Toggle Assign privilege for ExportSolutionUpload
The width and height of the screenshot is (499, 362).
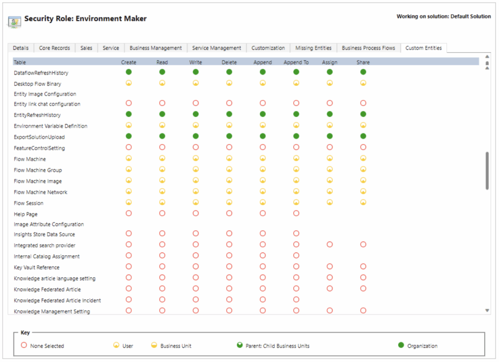point(330,136)
